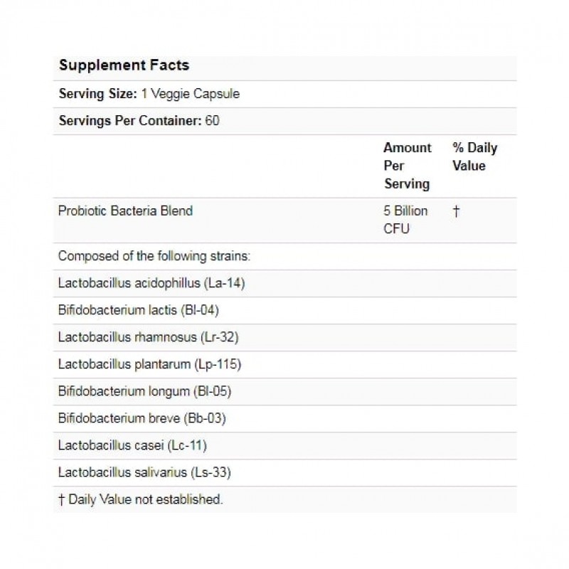Click Composed of the following strains text
This screenshot has width=569, height=569.
[x=154, y=256]
